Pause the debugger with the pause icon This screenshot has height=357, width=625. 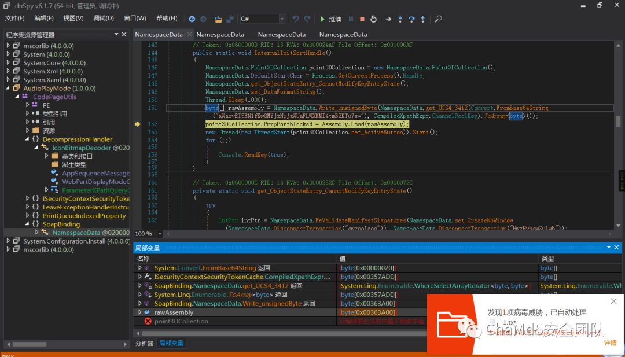point(351,19)
